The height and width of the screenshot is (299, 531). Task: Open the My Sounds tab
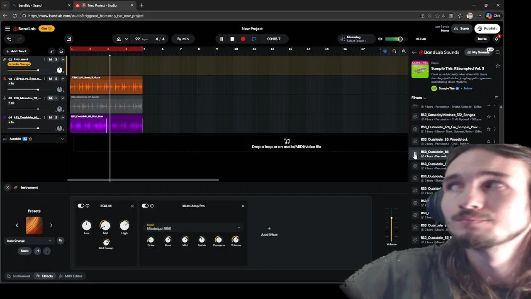(x=478, y=52)
